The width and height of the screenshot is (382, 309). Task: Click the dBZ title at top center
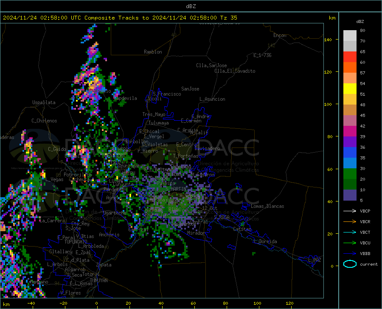191,6
